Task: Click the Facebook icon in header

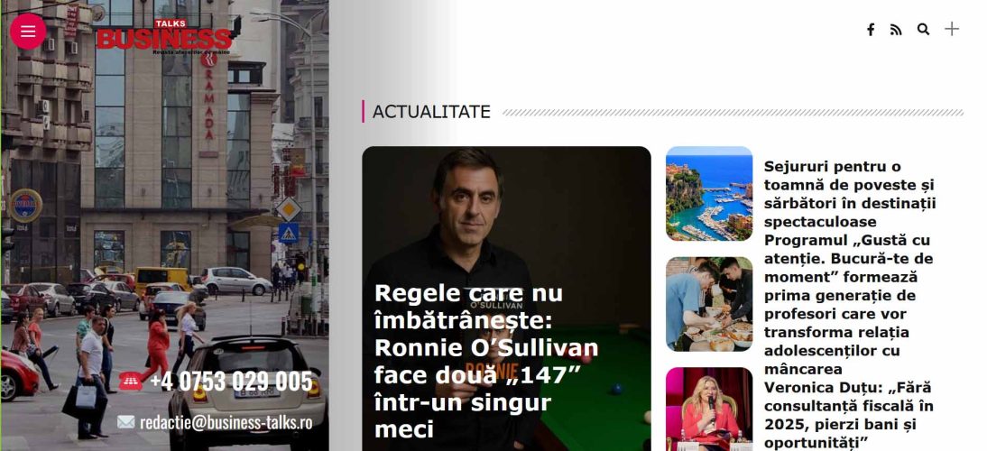Action: pos(871,30)
